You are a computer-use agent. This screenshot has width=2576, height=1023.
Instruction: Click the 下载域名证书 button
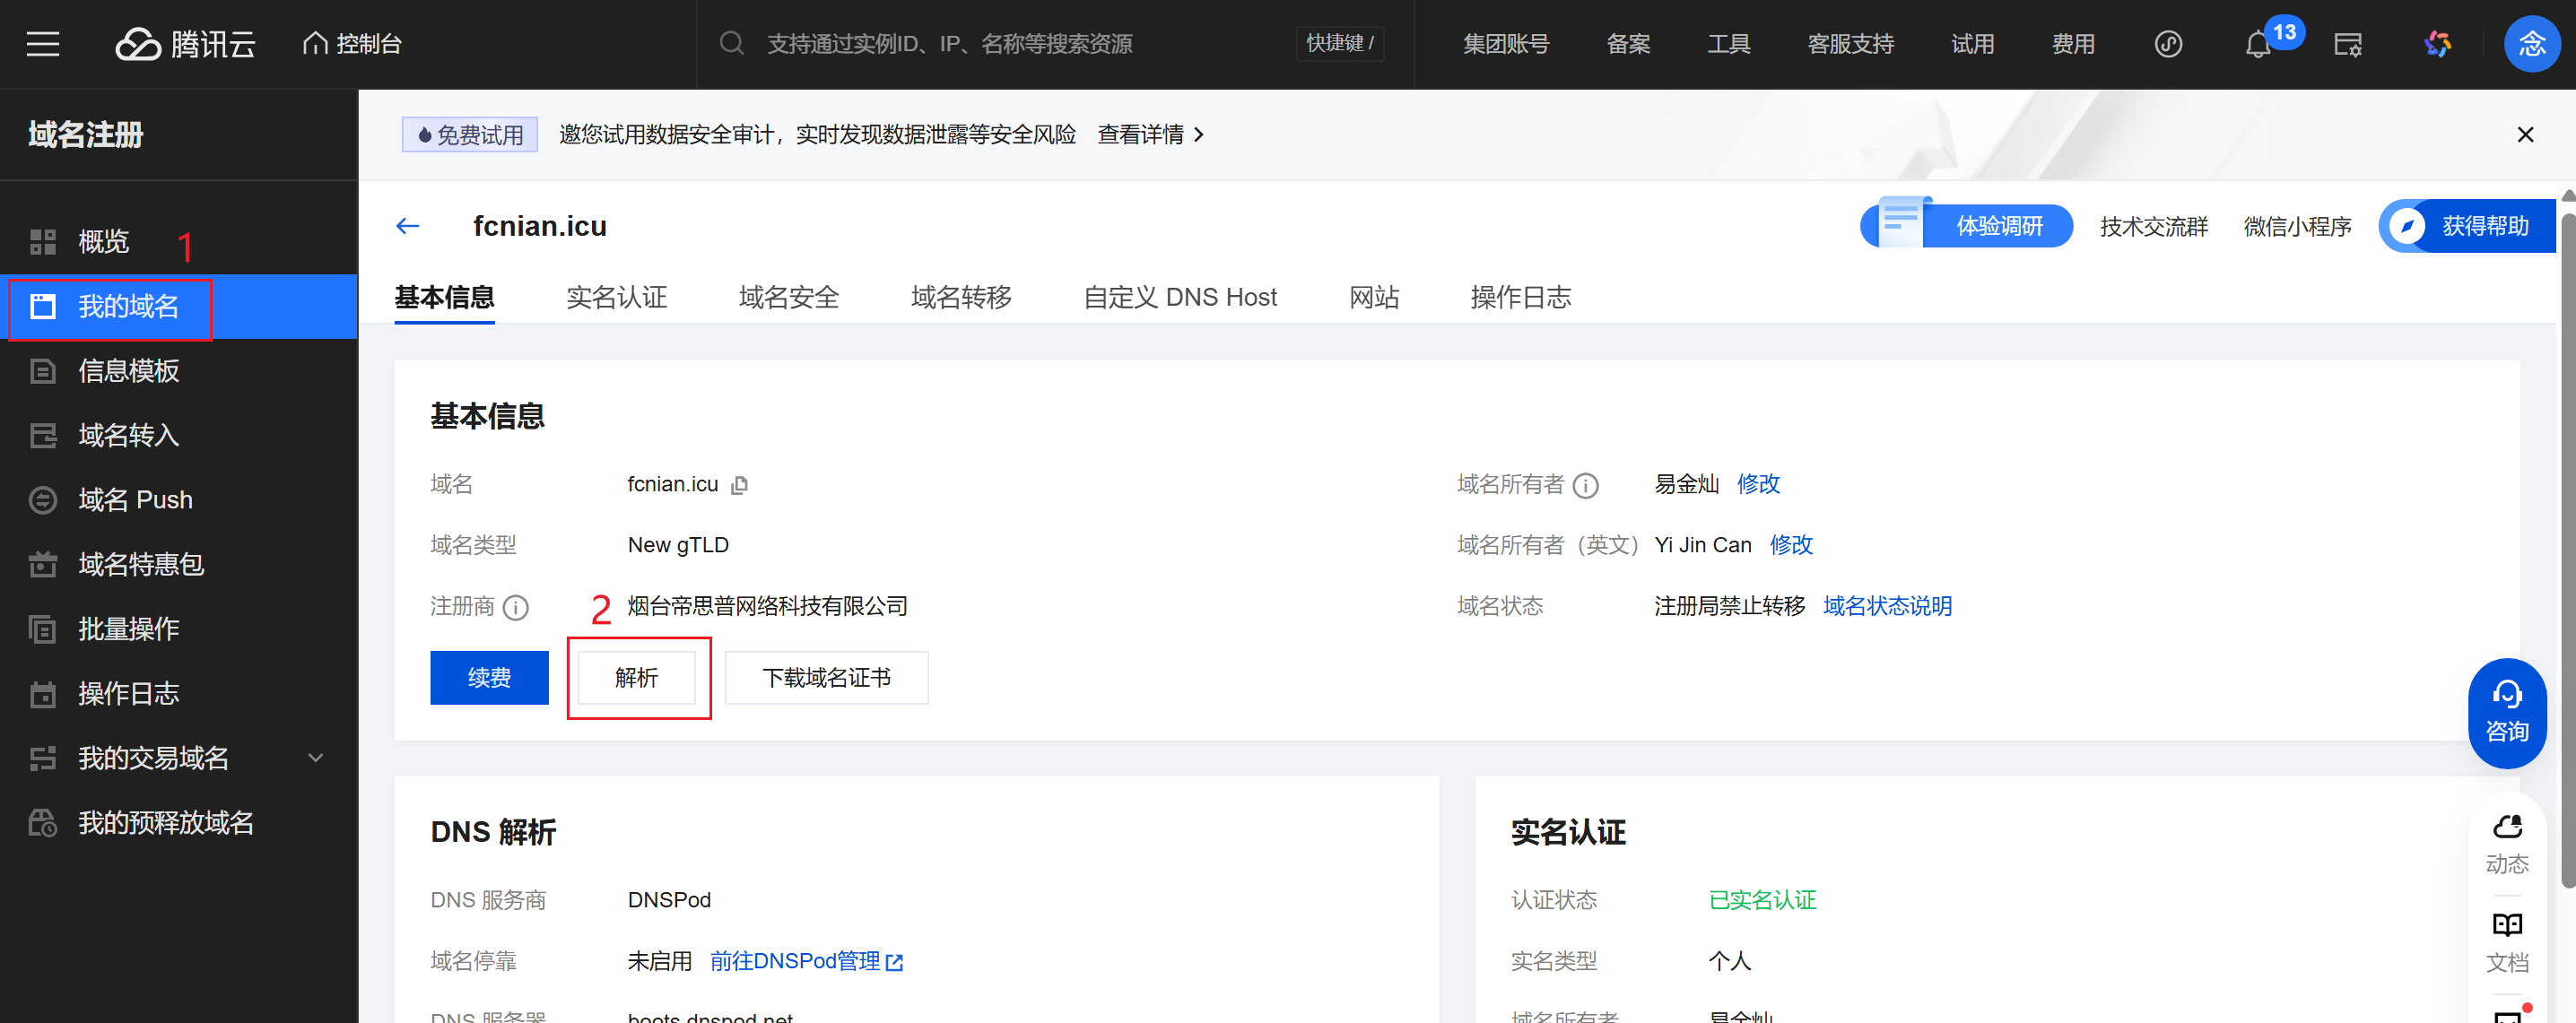point(826,677)
